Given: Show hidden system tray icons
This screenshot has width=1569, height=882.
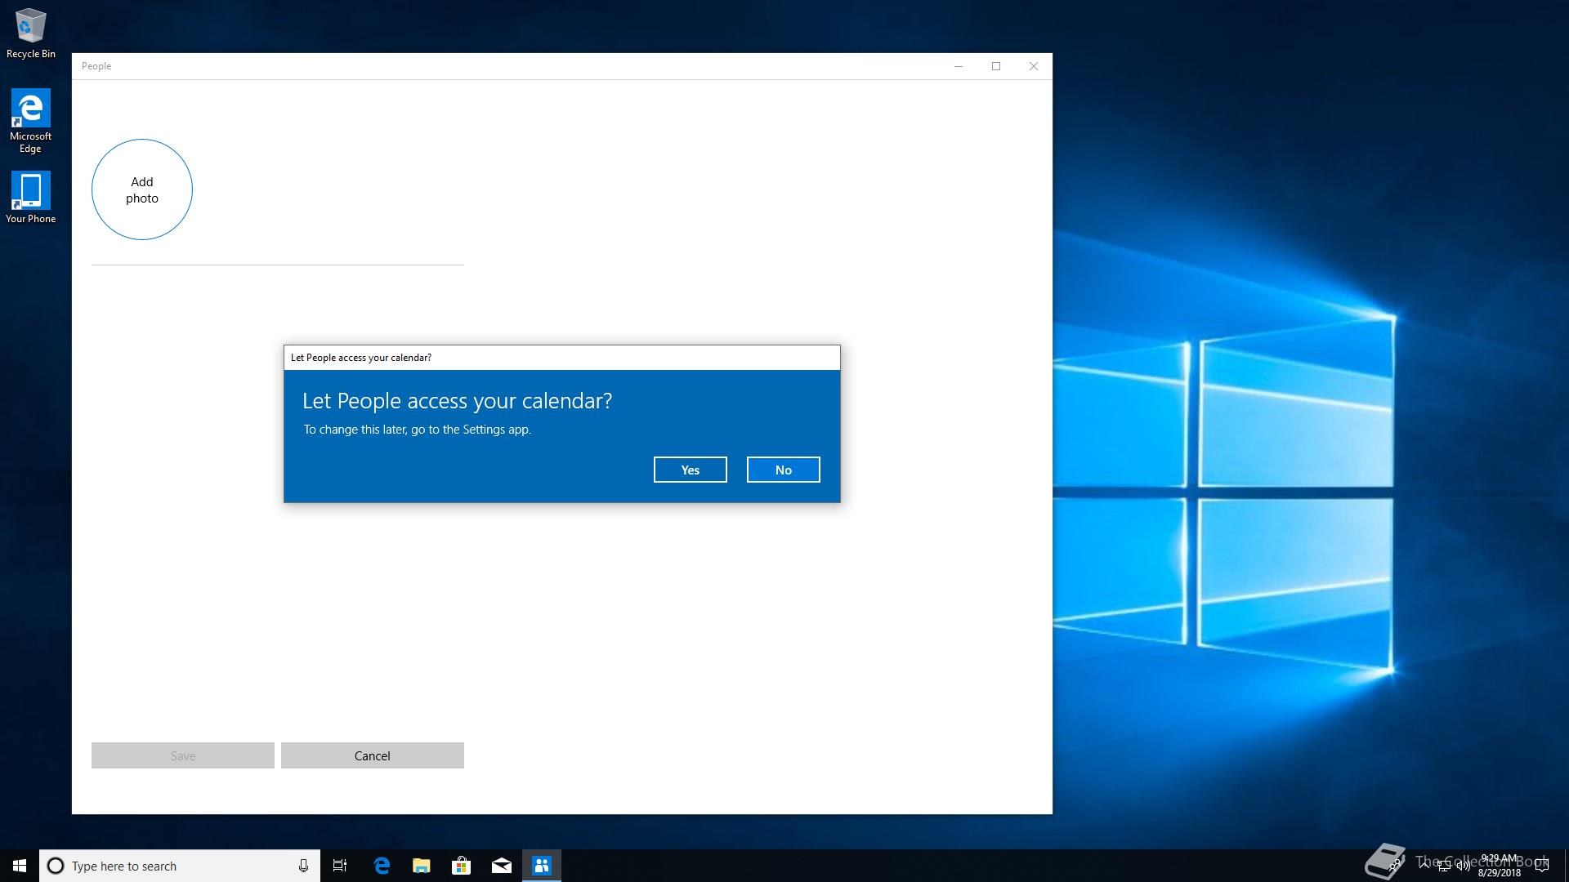Looking at the screenshot, I should pyautogui.click(x=1424, y=866).
